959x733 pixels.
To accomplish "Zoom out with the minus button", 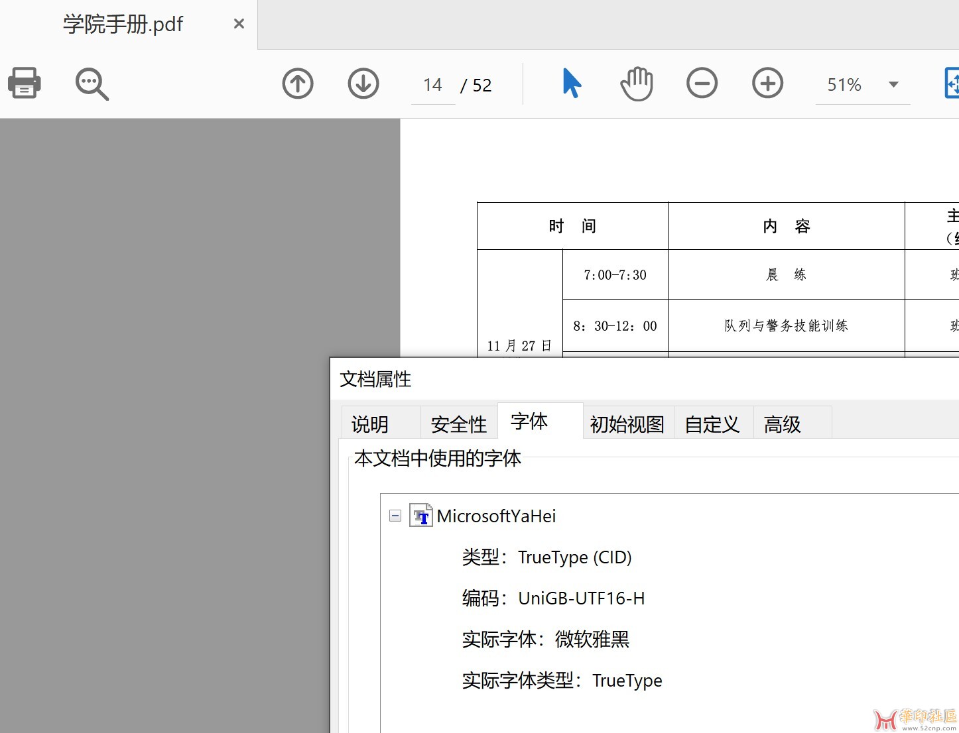I will (x=702, y=84).
